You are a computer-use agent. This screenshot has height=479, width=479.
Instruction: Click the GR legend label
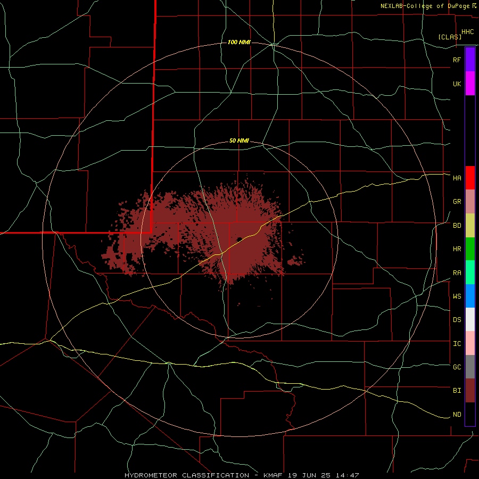(x=457, y=202)
